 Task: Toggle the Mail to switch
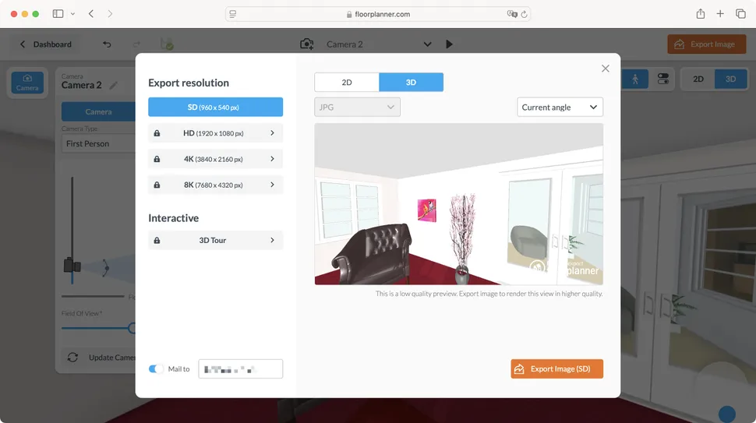coord(157,369)
